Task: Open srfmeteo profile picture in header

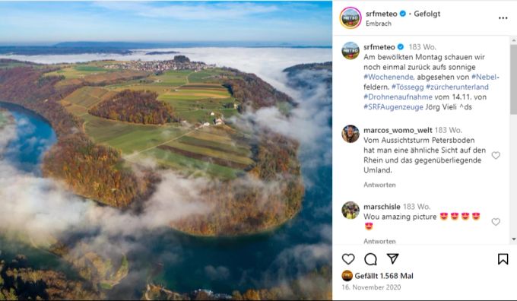Action: coord(350,17)
